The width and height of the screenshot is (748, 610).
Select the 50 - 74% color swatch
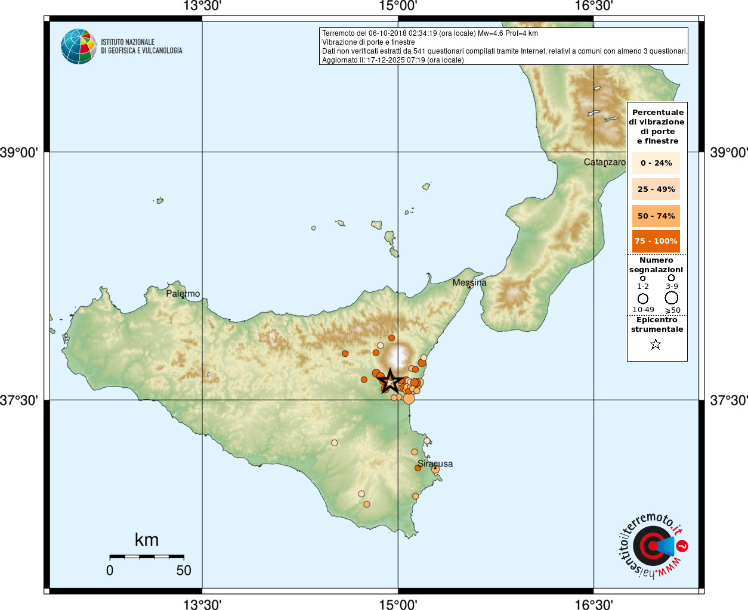point(656,216)
